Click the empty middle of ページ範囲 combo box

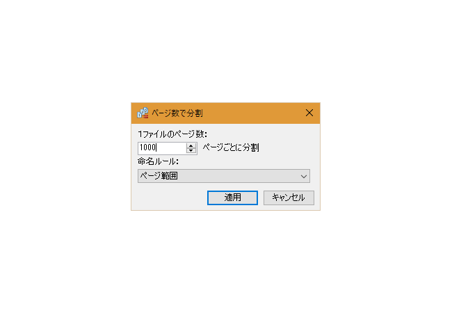tap(238, 176)
